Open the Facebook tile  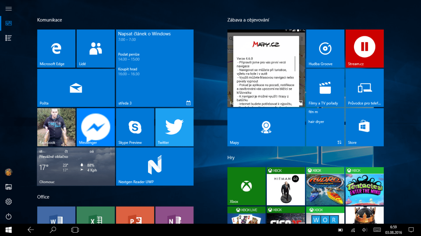[56, 127]
